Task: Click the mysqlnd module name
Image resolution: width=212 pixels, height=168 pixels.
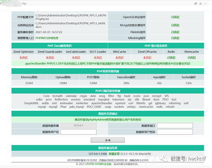Action: pyautogui.click(x=104, y=99)
